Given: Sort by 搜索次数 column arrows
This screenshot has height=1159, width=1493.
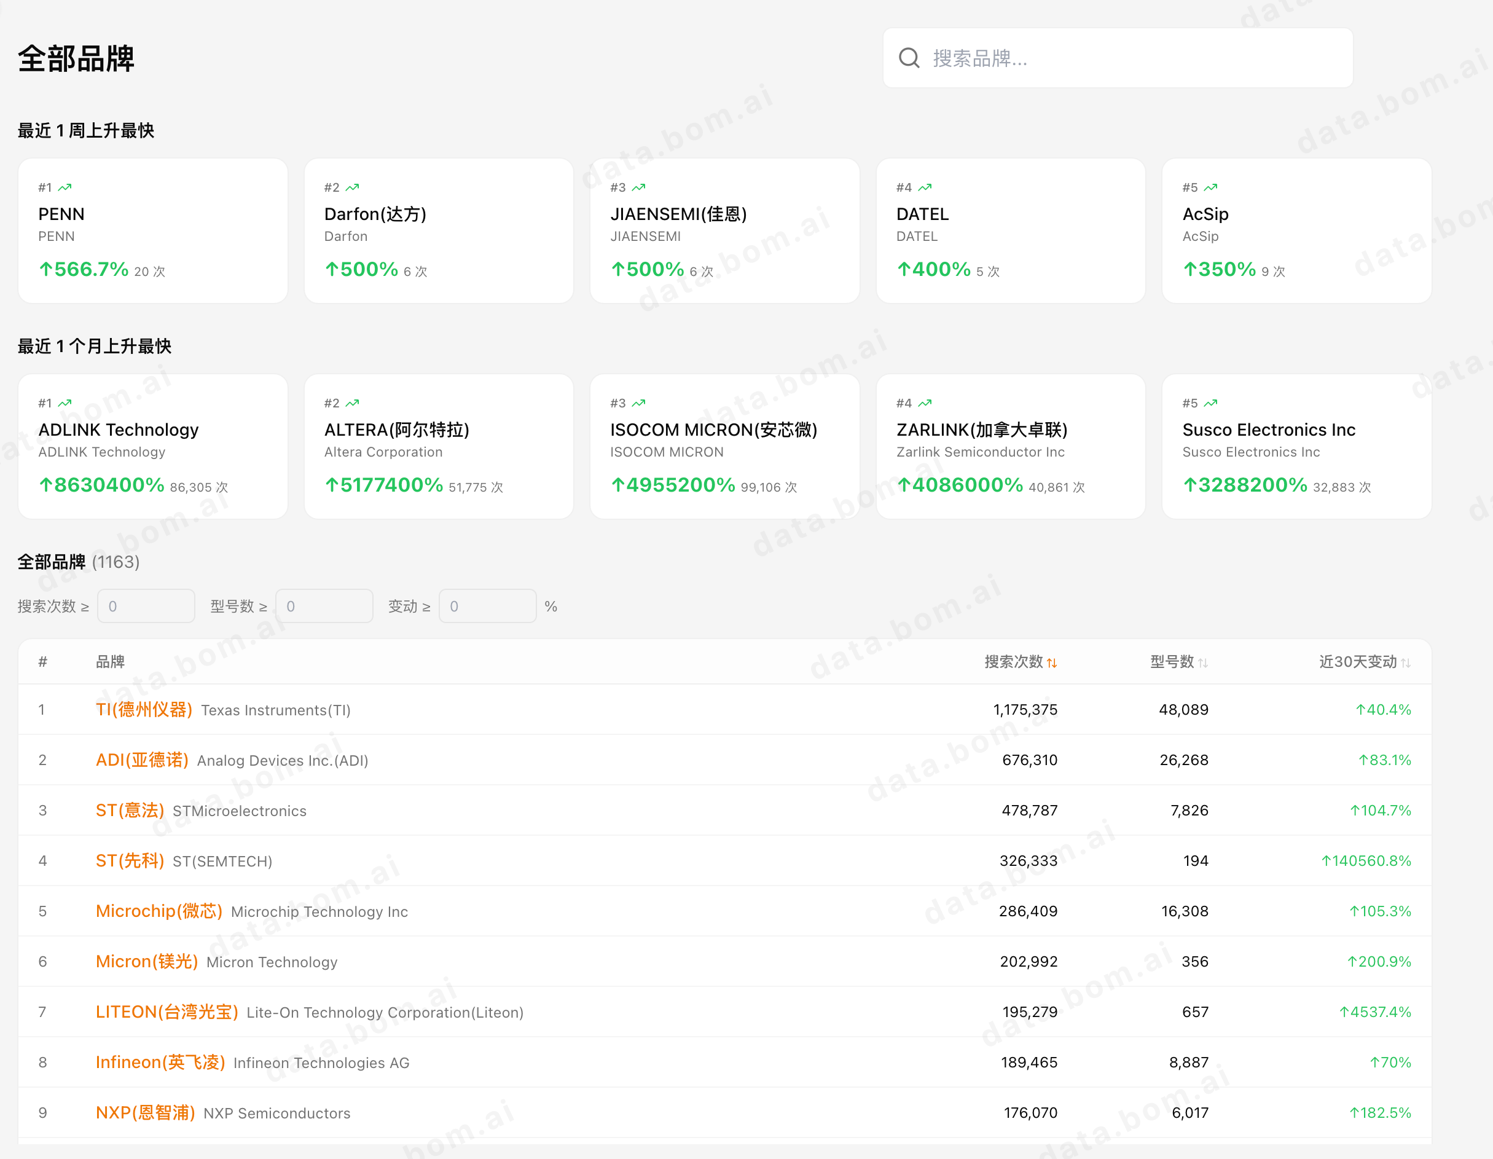Looking at the screenshot, I should click(1051, 662).
